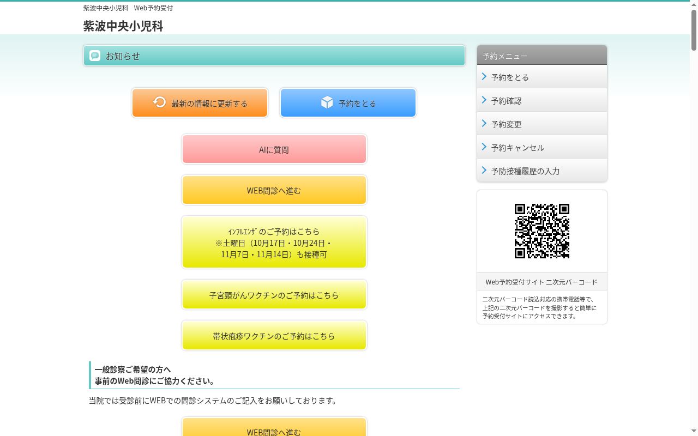
Task: Open 予約をとる in the sidebar menu
Action: [x=542, y=77]
